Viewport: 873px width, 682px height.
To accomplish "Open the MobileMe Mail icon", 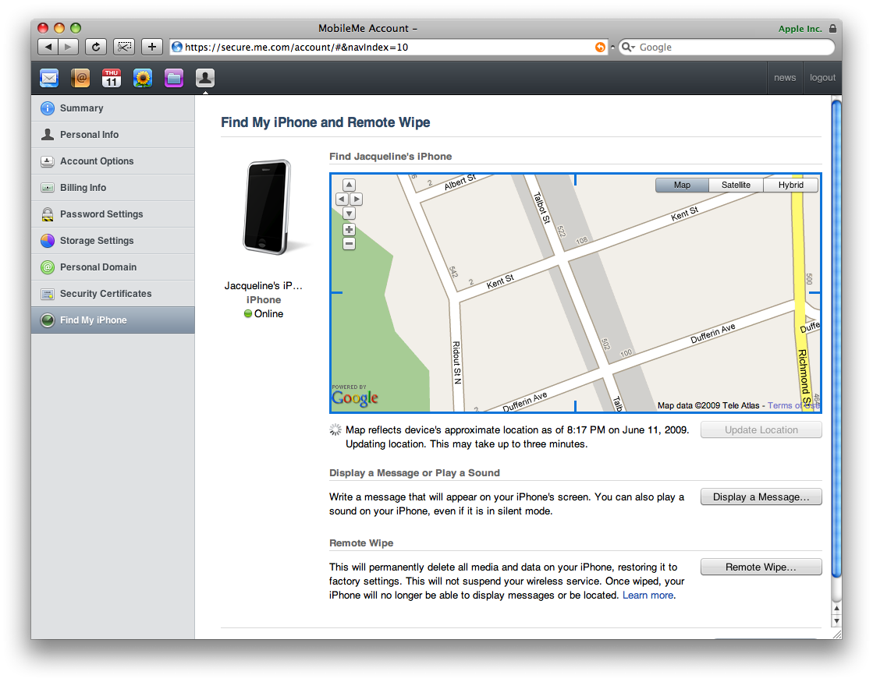I will (49, 78).
